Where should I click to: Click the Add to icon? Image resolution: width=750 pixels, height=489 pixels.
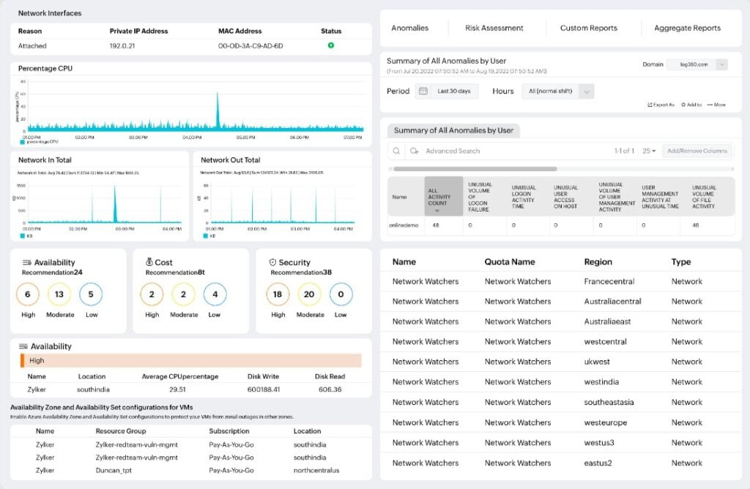(x=683, y=105)
